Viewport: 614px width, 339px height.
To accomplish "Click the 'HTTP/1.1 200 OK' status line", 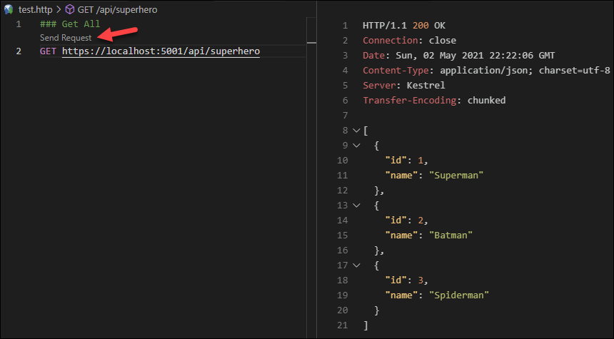I will (404, 26).
